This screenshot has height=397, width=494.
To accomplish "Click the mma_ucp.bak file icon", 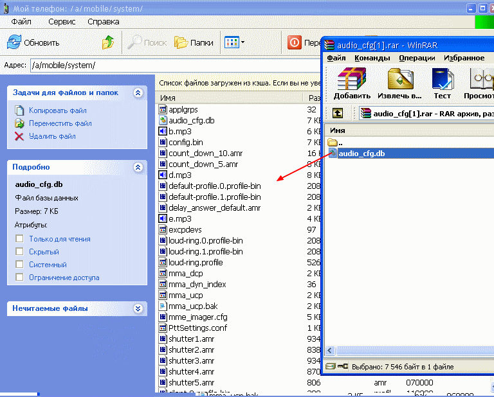I will coord(163,306).
